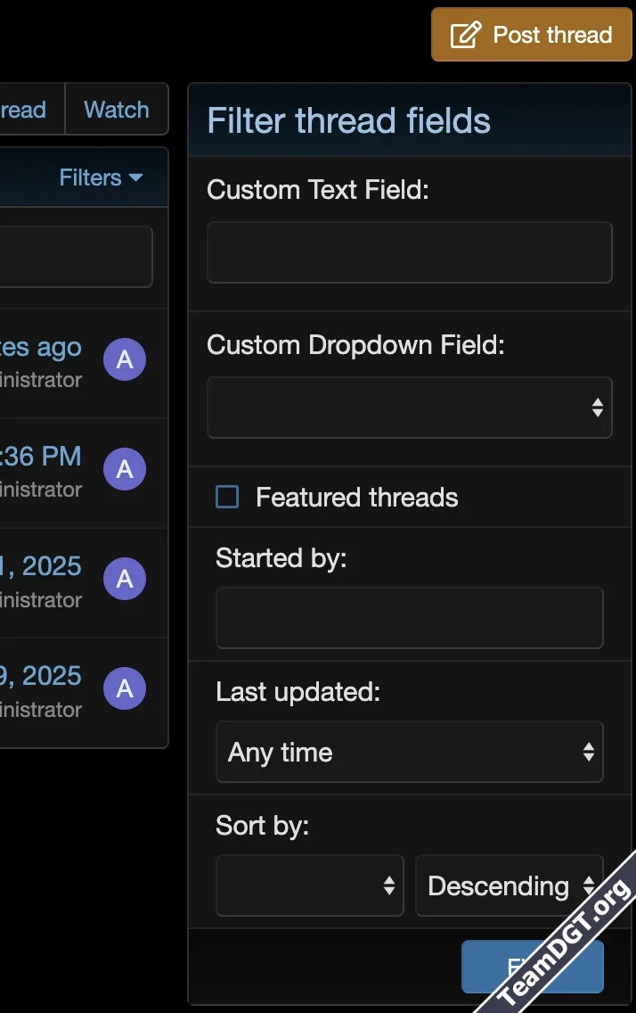This screenshot has width=636, height=1013.
Task: Click the avatar beside the 2025-dated thread
Action: [x=125, y=578]
